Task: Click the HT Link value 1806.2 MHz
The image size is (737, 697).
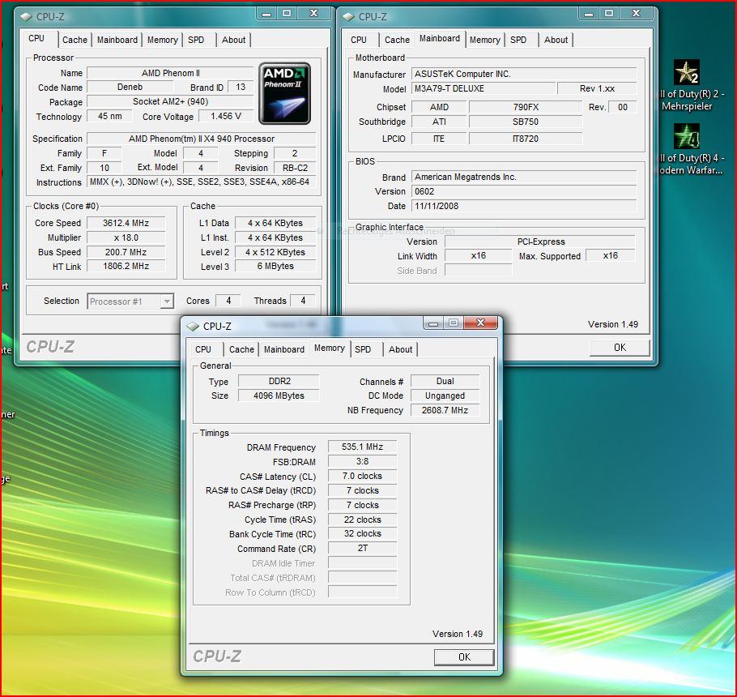Action: click(126, 266)
